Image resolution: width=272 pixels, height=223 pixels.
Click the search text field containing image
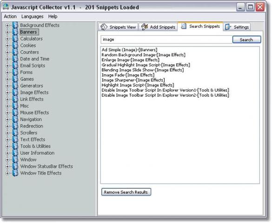tap(166, 39)
